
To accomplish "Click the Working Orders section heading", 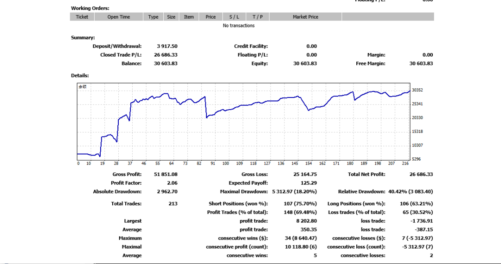I will (x=90, y=8).
